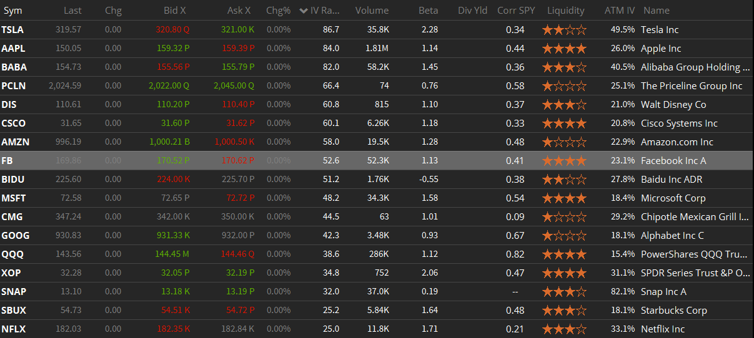Select the BABA symbol
Viewport: 754px width, 338px height.
[x=14, y=67]
